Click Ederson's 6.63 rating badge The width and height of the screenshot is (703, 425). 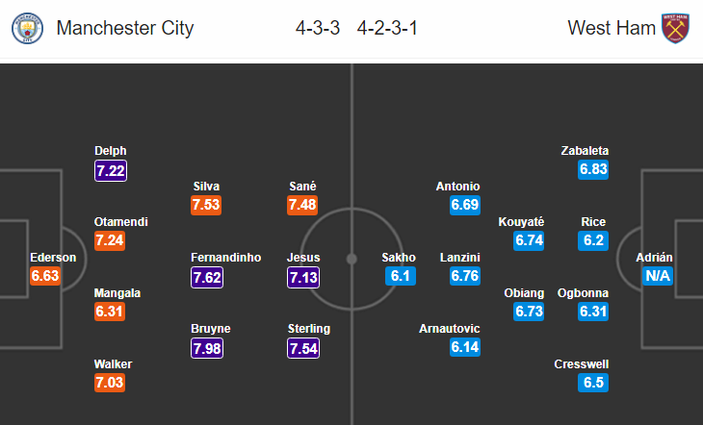pyautogui.click(x=45, y=275)
